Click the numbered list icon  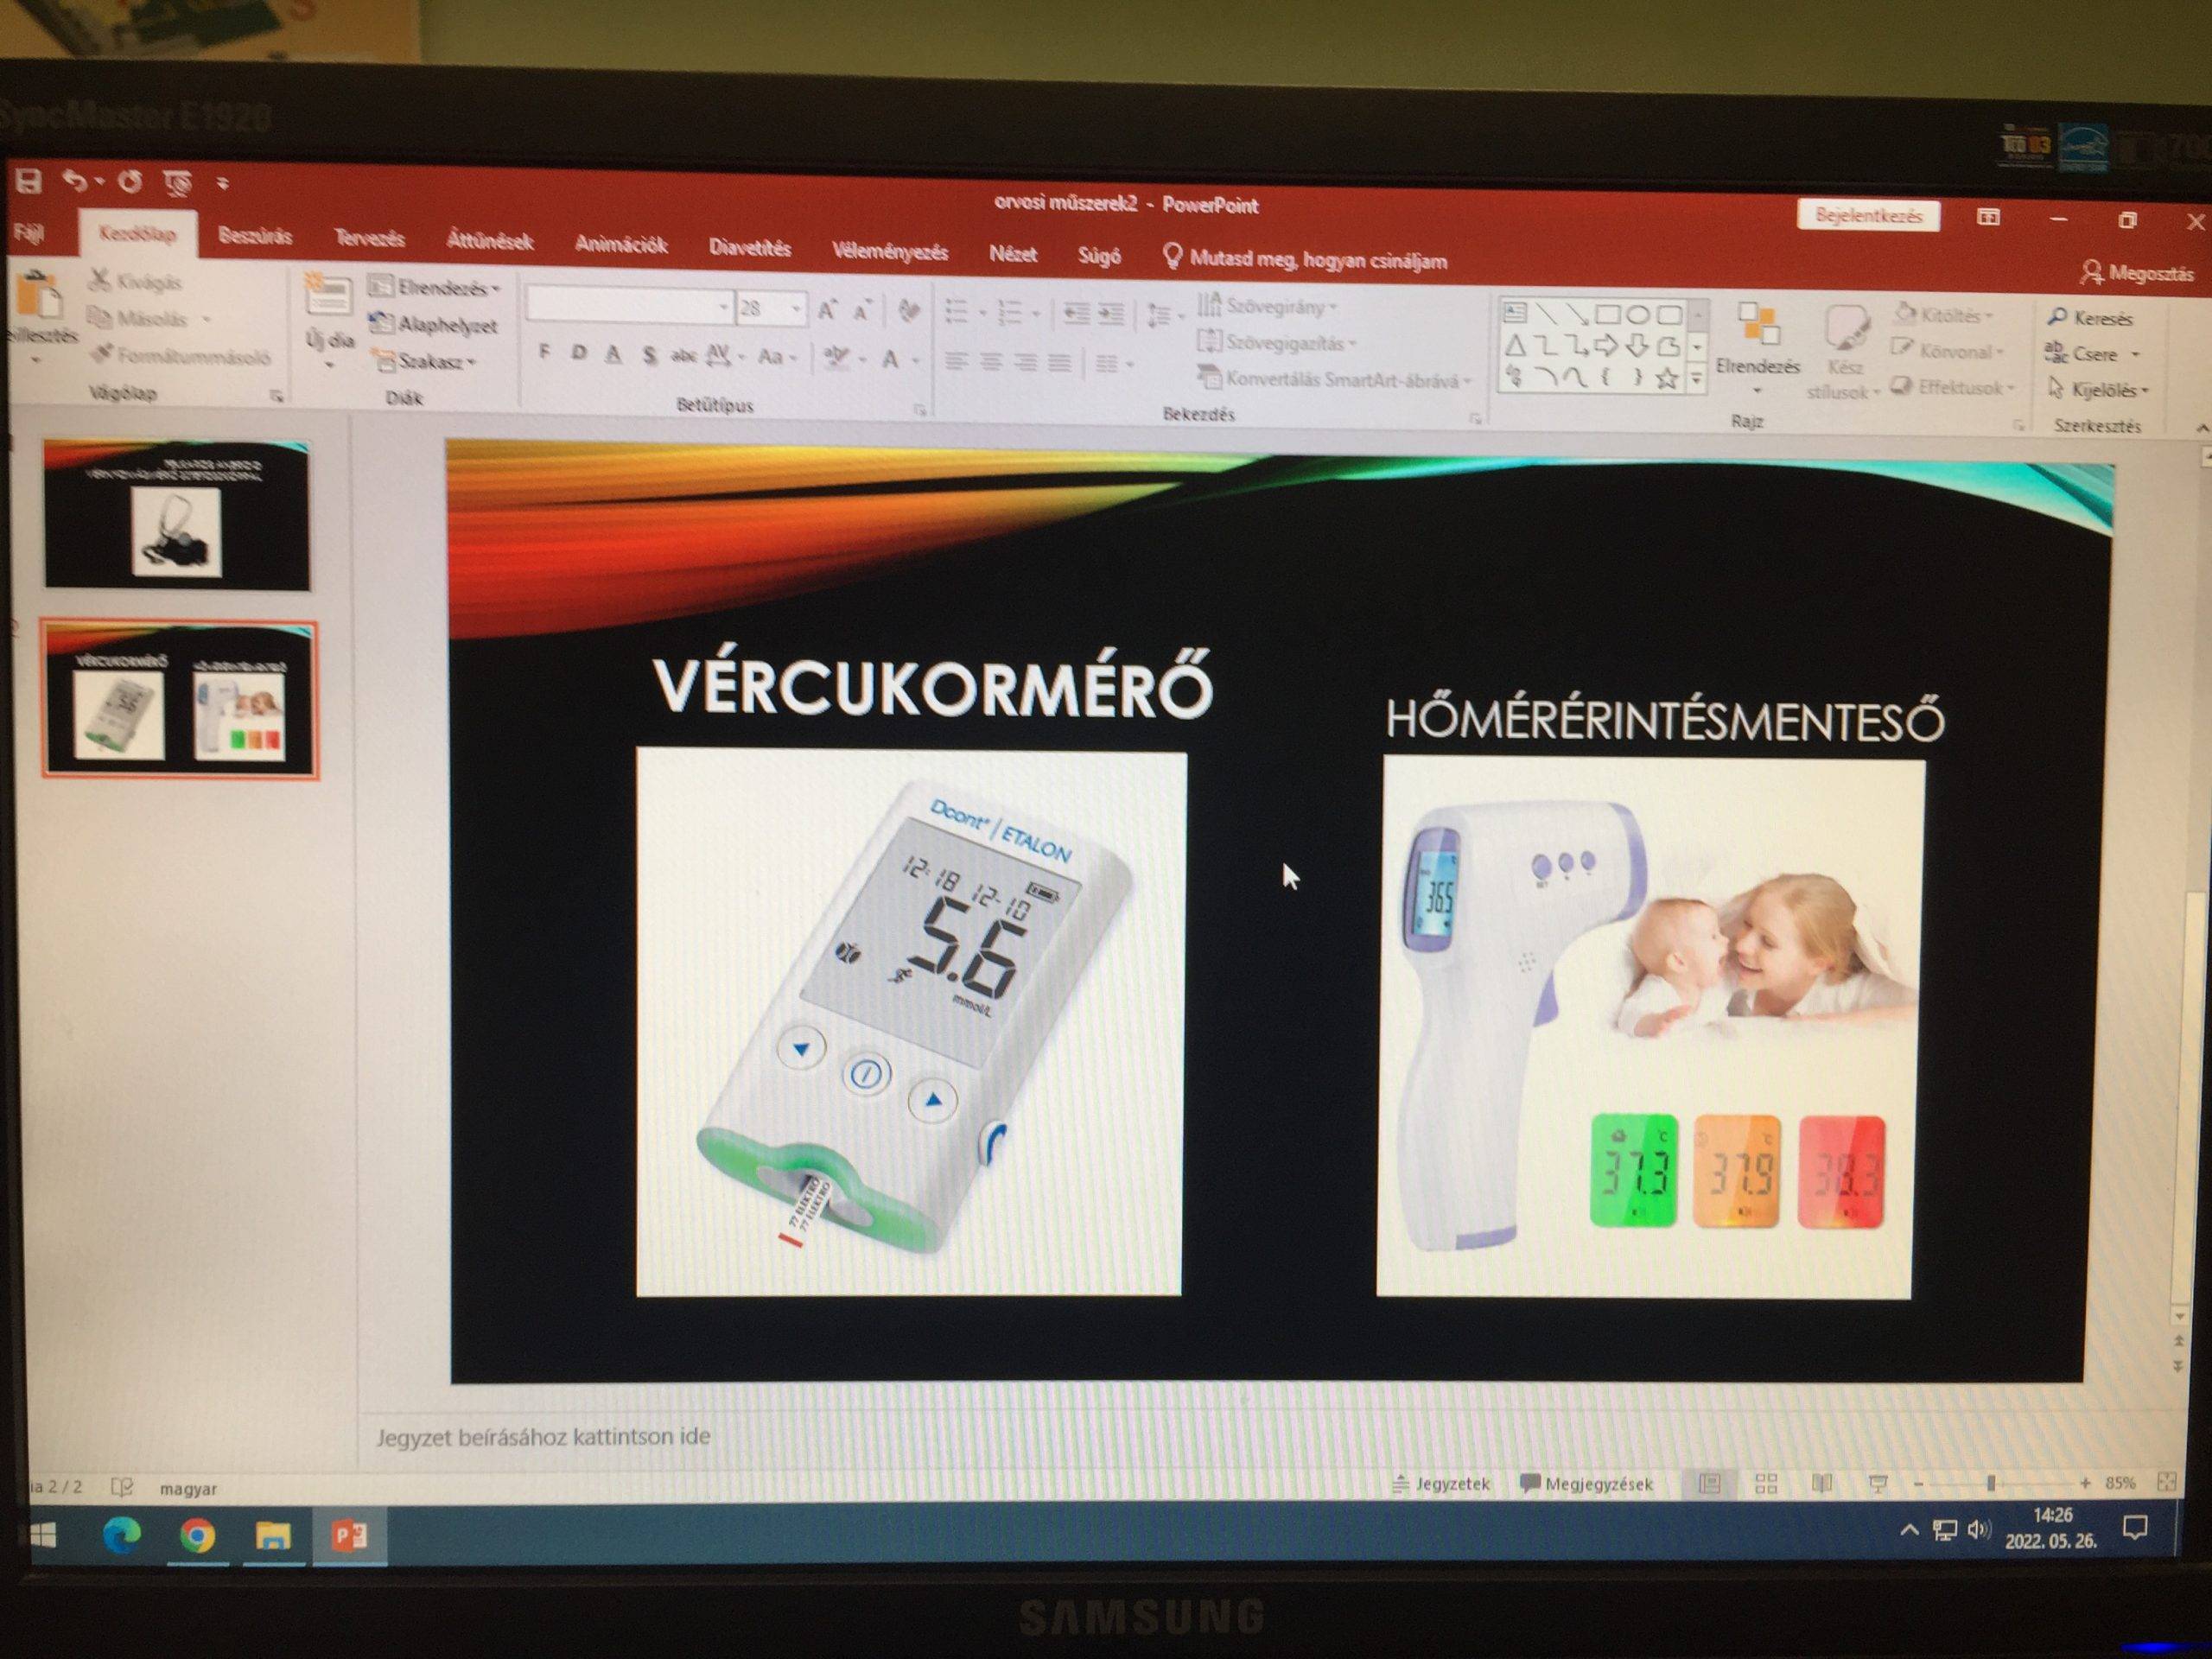(x=1011, y=313)
